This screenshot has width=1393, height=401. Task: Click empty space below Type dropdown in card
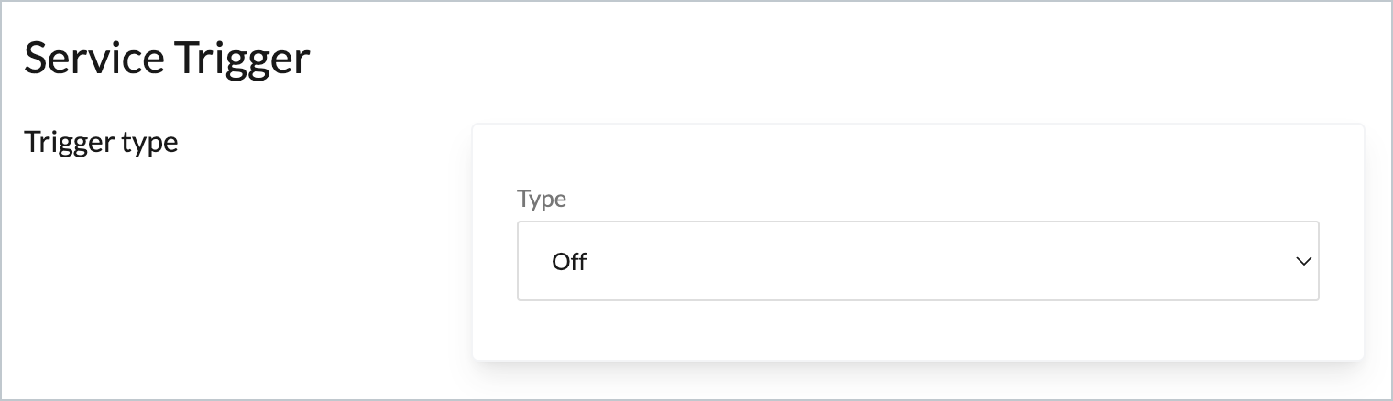(x=916, y=330)
